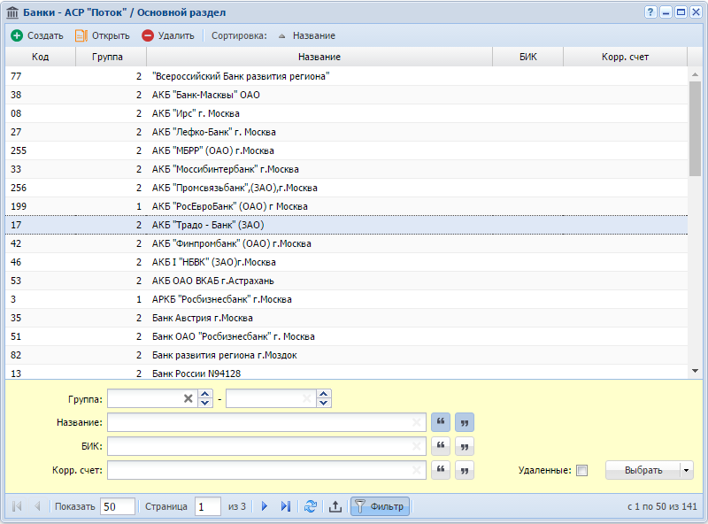This screenshot has width=708, height=524.
Task: Expand the Выбрать button dropdown arrow
Action: 687,470
